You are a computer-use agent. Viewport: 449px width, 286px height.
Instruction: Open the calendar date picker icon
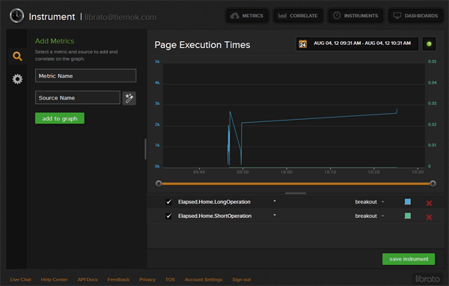pos(302,44)
